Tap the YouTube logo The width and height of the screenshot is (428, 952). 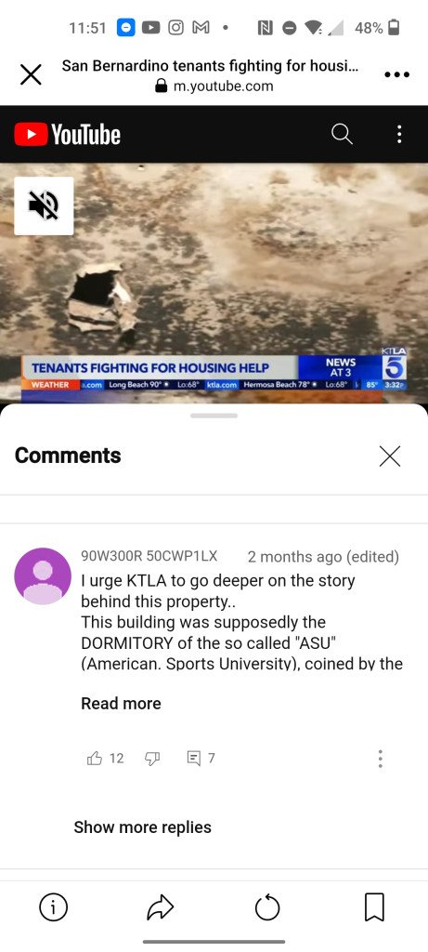67,134
